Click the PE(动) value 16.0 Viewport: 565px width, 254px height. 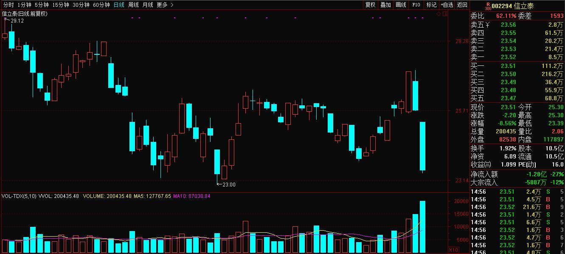tap(557, 164)
